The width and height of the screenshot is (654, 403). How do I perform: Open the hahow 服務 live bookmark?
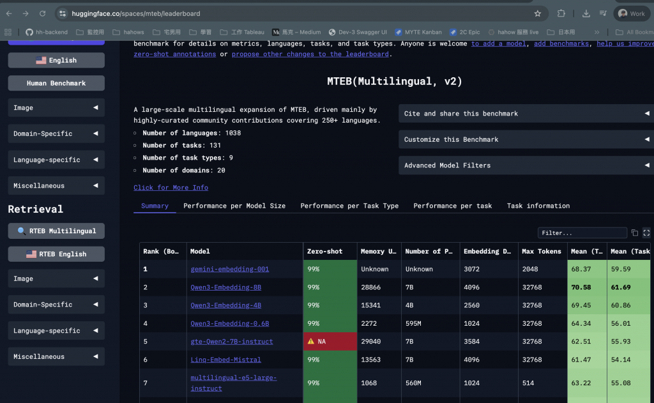[513, 32]
